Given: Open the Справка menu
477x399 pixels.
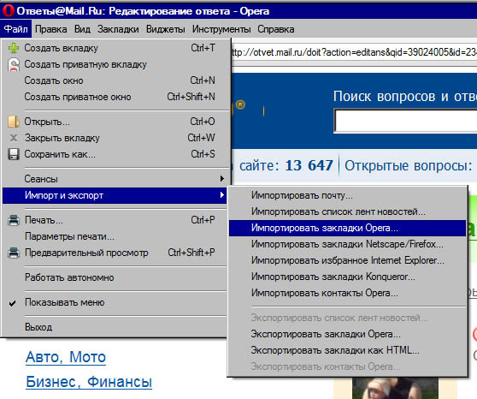Looking at the screenshot, I should (x=276, y=29).
